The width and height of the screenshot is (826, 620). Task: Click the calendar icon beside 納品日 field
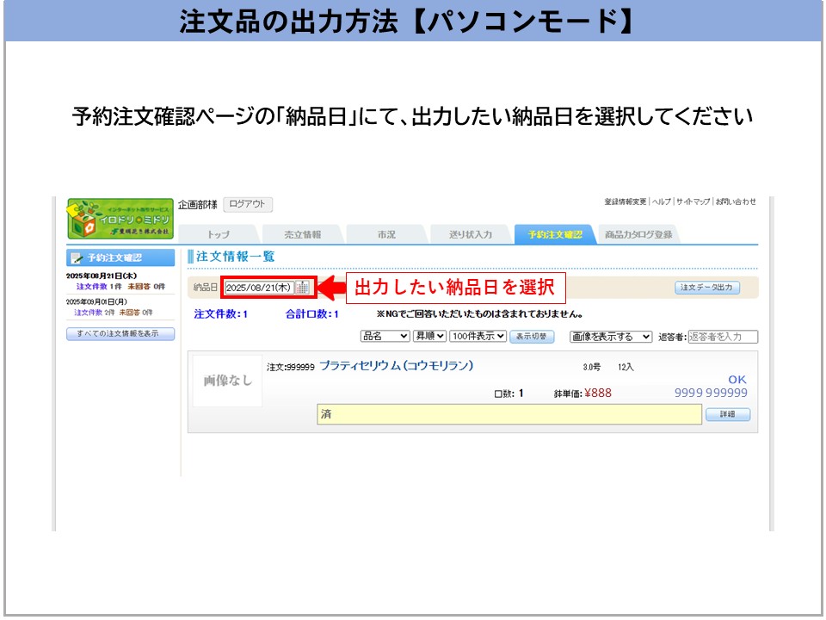pos(302,288)
